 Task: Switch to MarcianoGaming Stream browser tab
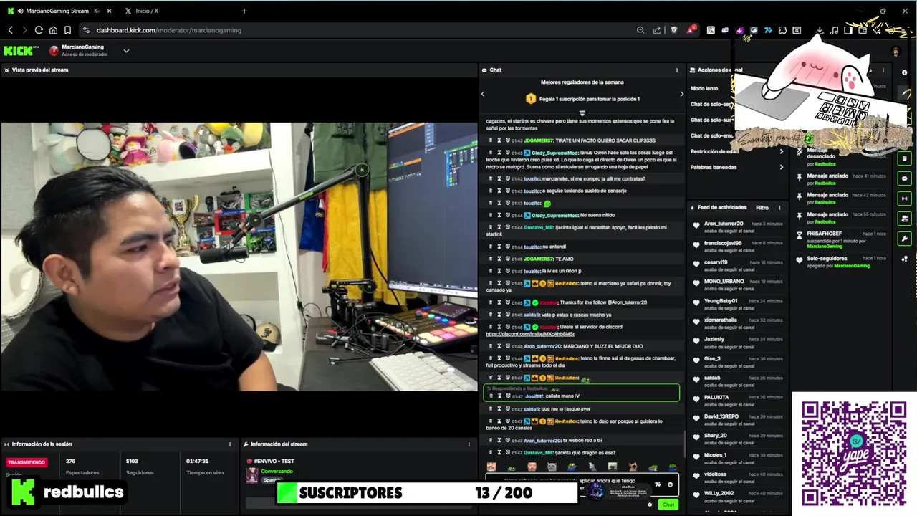(57, 11)
